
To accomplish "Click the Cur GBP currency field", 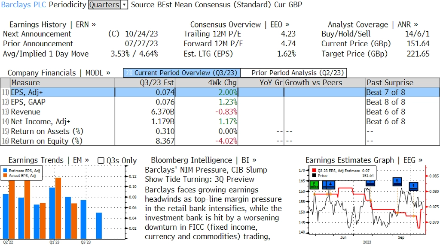I will pos(288,5).
